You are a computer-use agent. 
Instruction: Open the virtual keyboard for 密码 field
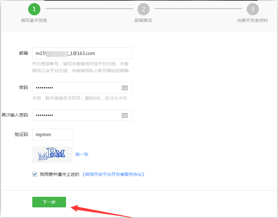125,87
